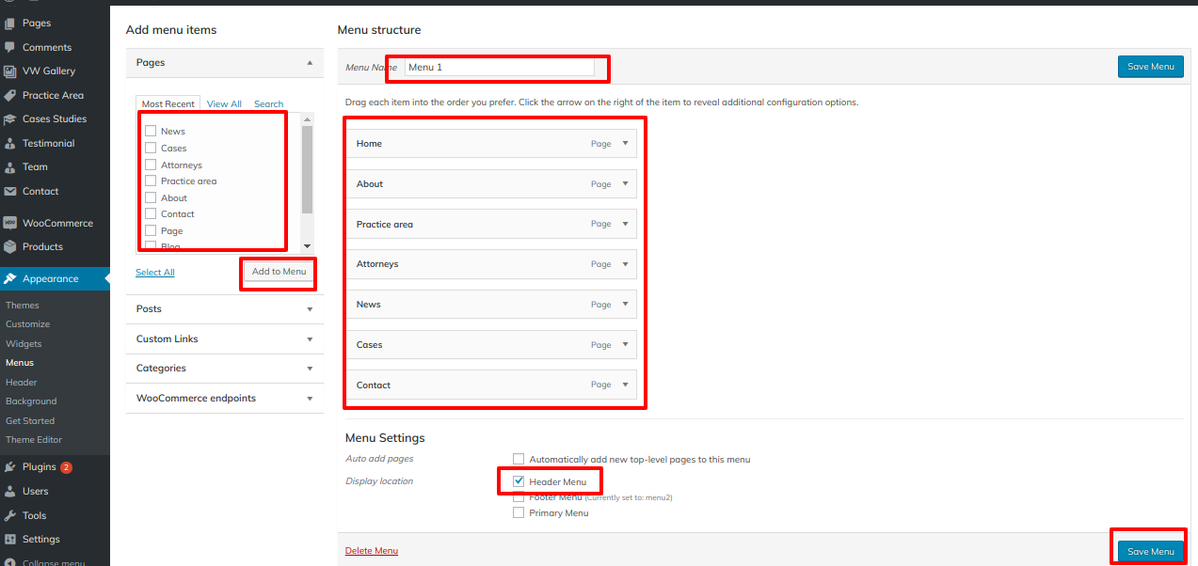Click the Tools wrench icon

coord(10,516)
